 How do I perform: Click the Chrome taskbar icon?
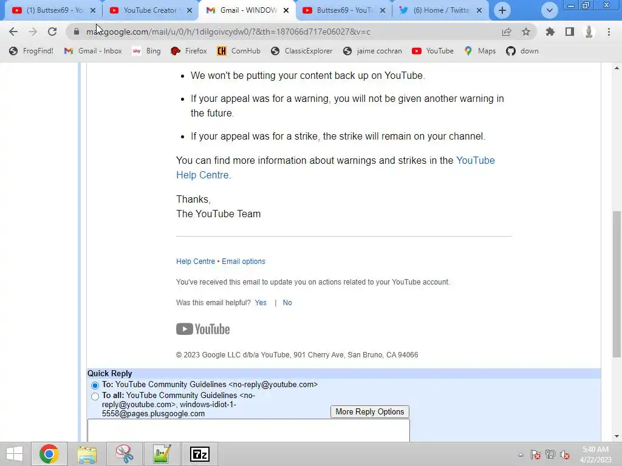(x=49, y=454)
